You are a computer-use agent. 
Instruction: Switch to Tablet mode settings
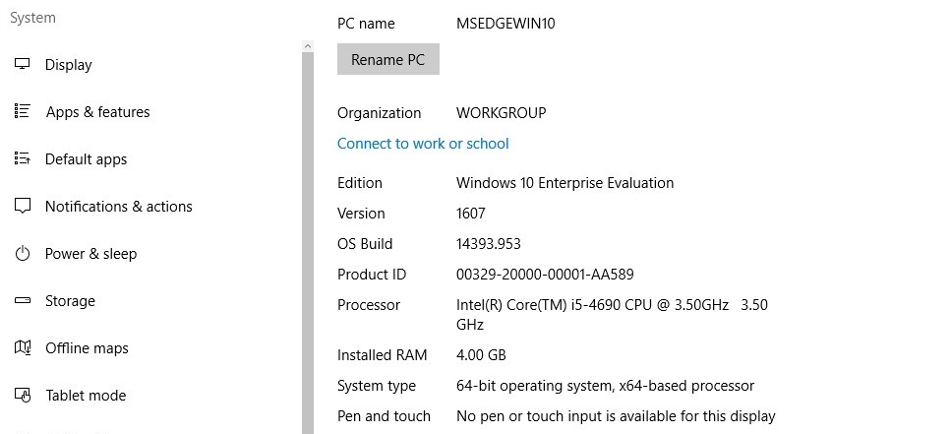coord(87,396)
